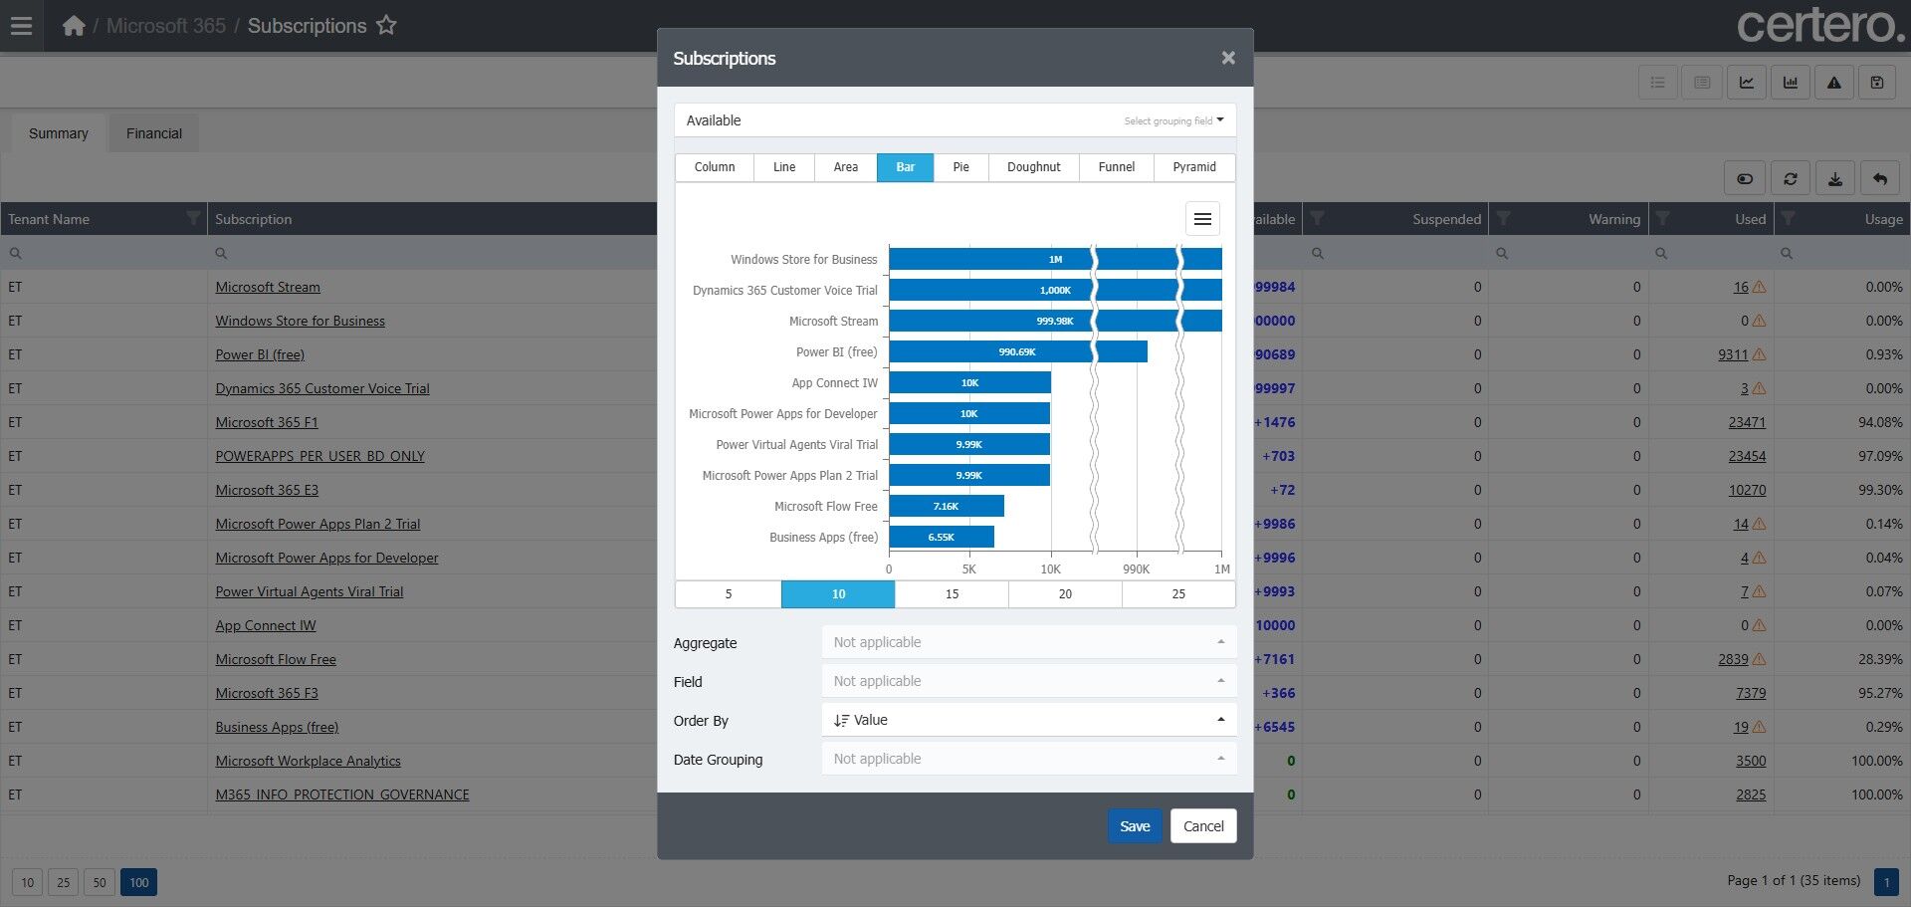Refresh the subscriptions grid
1911x907 pixels.
pos(1791,178)
